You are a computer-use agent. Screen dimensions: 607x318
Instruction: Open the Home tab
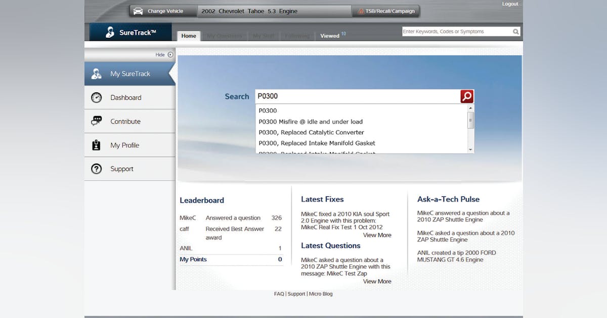[x=189, y=36]
